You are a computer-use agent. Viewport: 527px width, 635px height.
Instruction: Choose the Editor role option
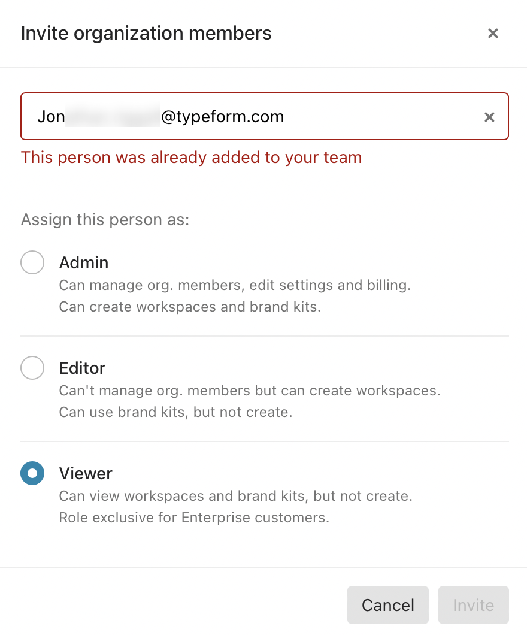tap(32, 368)
